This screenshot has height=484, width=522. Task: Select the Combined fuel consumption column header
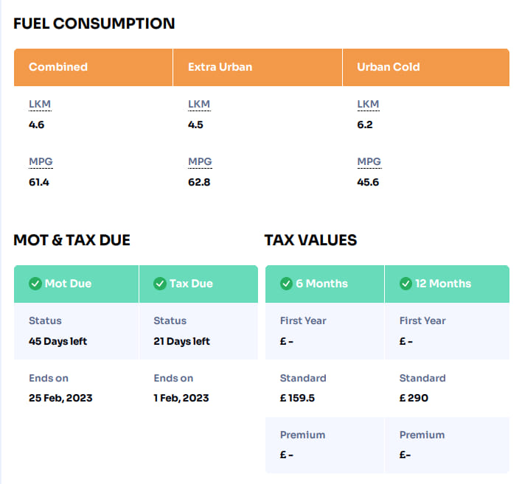tap(58, 67)
